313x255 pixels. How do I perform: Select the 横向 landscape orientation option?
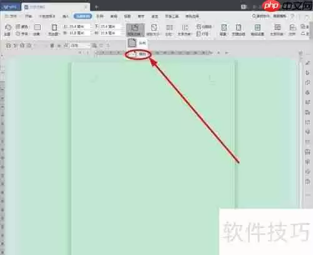138,54
